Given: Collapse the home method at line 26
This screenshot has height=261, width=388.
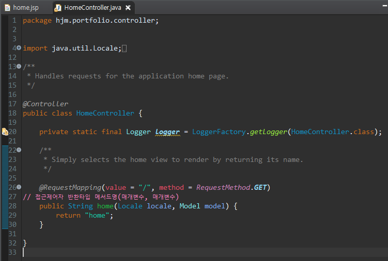Looking at the screenshot, I should click(x=19, y=187).
